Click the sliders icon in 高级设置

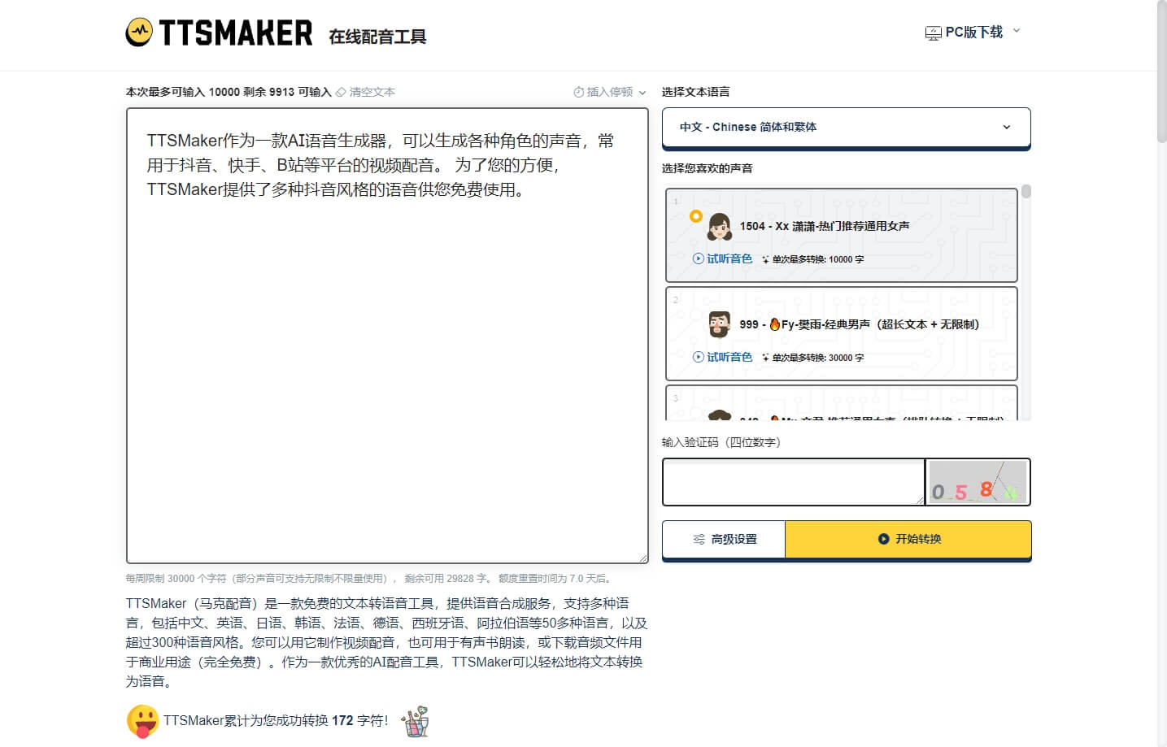[699, 539]
